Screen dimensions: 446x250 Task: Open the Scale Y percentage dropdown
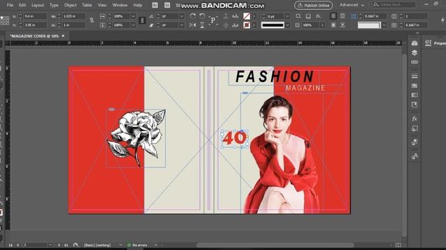(133, 25)
